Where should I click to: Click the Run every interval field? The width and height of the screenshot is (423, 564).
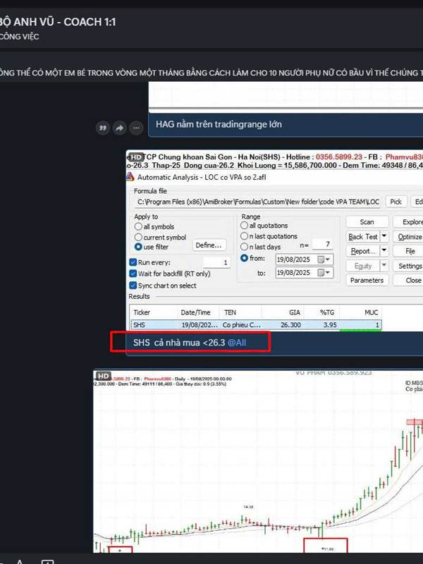coord(217,262)
